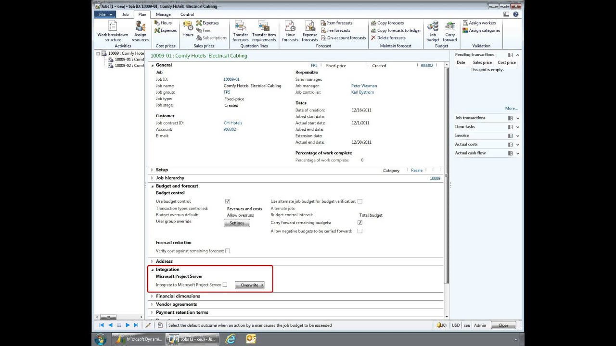Viewport: 616px width, 346px height.
Task: Open the Sales prices Hours icon
Action: point(188,29)
